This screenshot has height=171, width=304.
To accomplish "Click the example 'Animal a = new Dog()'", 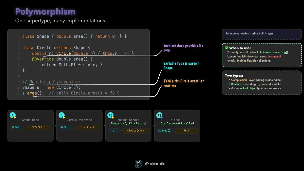I will [x=274, y=52].
